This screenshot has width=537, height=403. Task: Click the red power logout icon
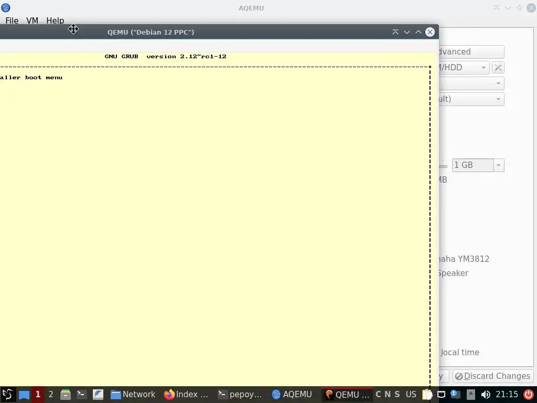(x=529, y=395)
